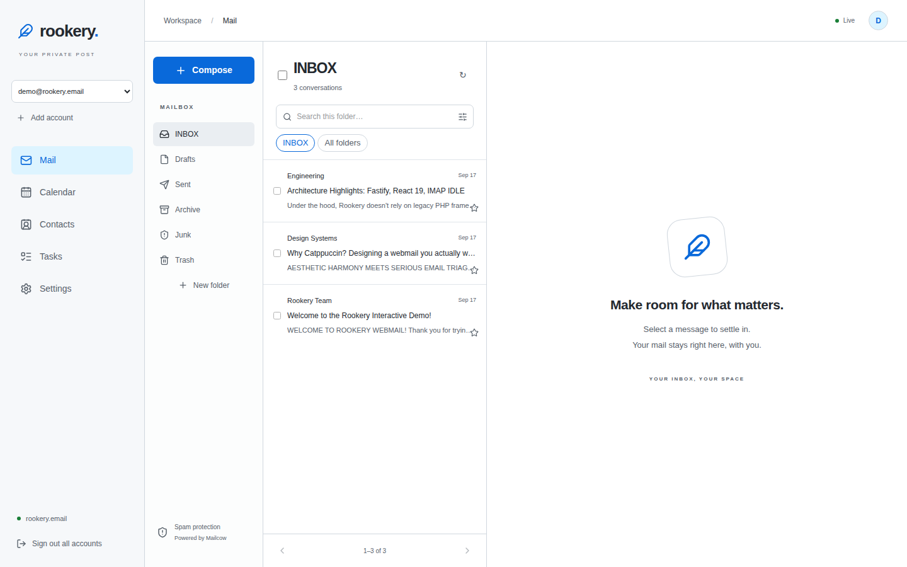
Task: Click the Sent paper-plane icon
Action: click(x=164, y=185)
